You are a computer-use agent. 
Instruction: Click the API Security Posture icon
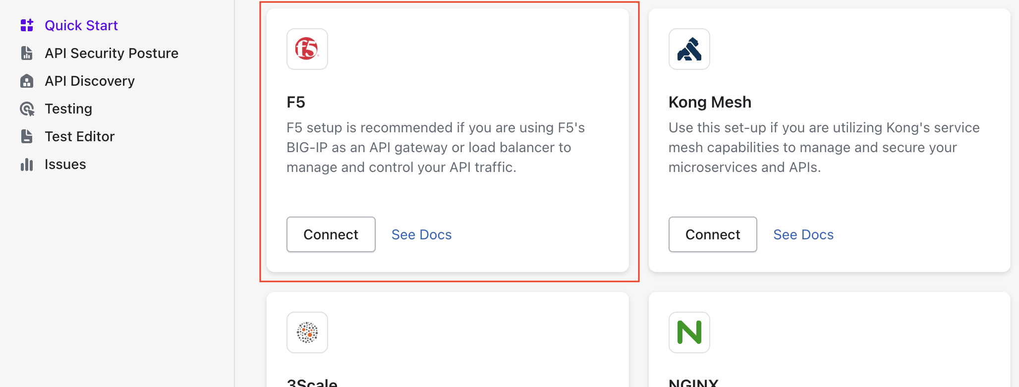[27, 53]
